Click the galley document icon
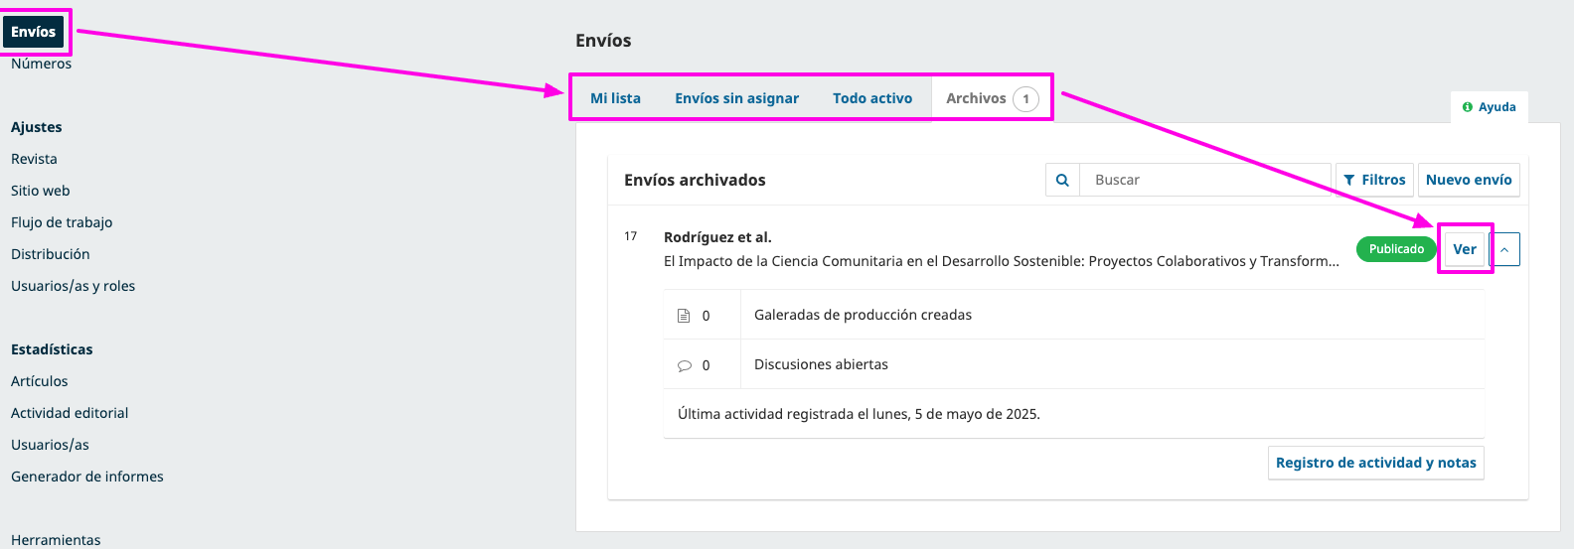This screenshot has width=1574, height=549. 684,316
